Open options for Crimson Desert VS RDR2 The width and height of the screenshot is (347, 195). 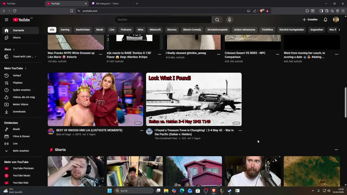point(278,54)
